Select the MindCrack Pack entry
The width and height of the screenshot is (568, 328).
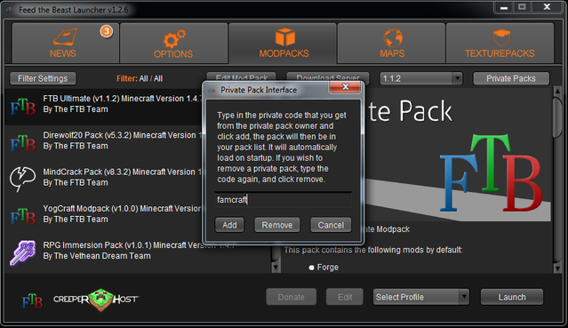click(x=104, y=180)
